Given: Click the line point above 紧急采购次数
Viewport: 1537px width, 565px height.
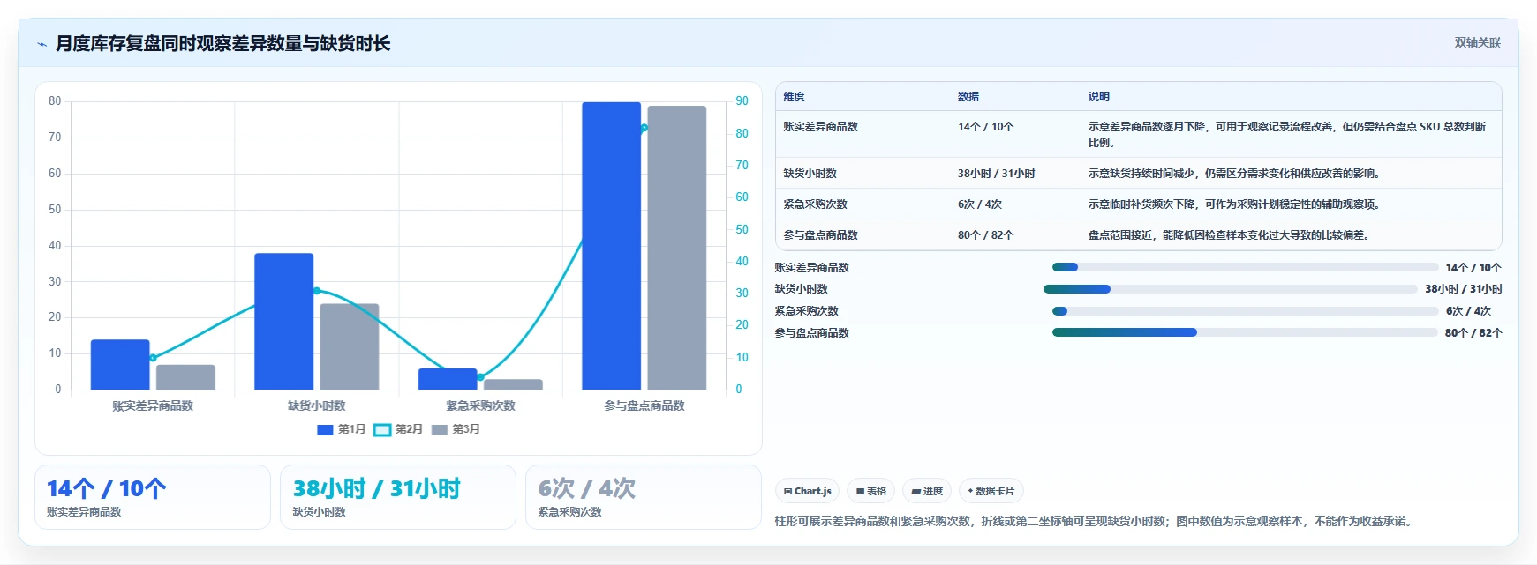Looking at the screenshot, I should point(480,377).
